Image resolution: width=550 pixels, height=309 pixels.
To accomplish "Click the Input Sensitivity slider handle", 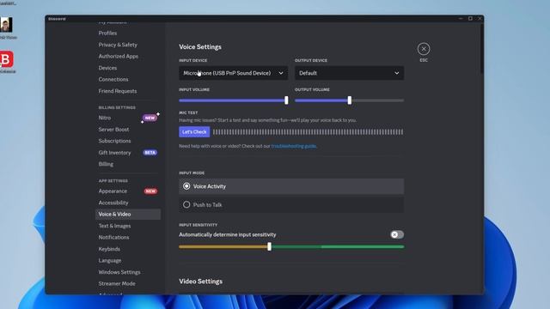I will 269,246.
